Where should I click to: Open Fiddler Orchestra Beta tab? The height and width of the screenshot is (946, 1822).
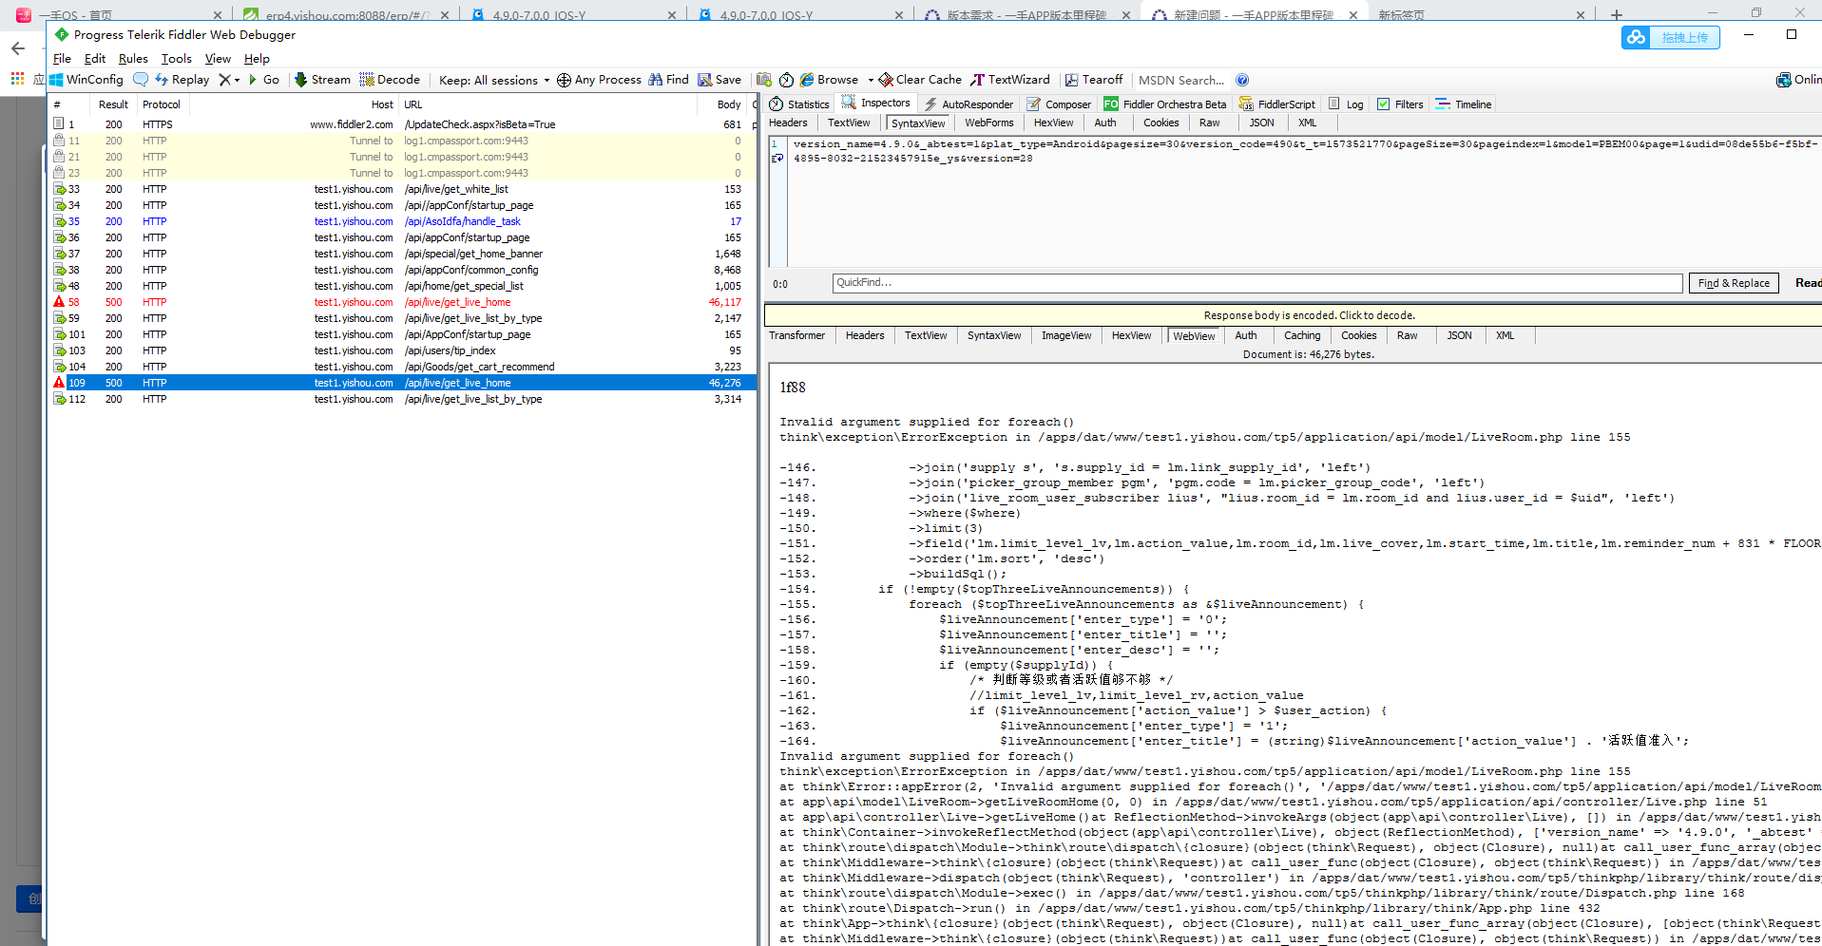point(1164,104)
